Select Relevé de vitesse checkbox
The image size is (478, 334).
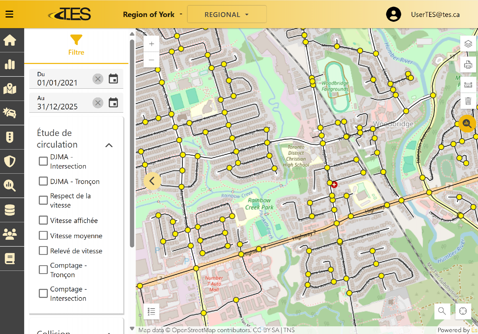tap(43, 250)
